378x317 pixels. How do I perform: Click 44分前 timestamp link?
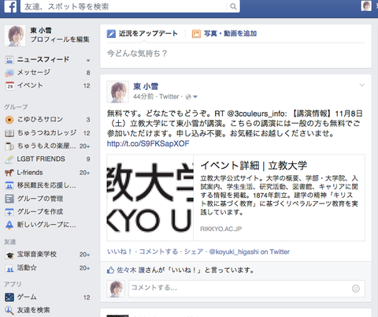click(143, 97)
